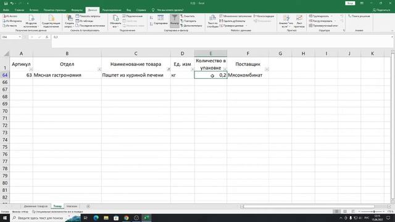Open Наименование товара active filter dropdown

tap(168, 69)
